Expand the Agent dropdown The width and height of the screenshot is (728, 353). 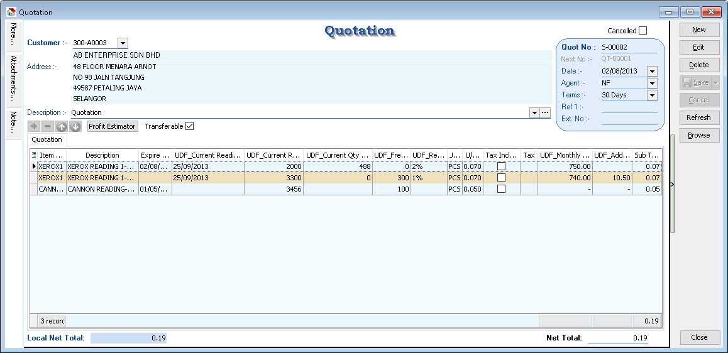652,84
